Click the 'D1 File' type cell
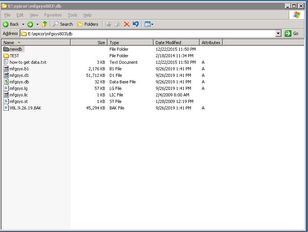Viewport: 308px width, 232px height. click(116, 75)
